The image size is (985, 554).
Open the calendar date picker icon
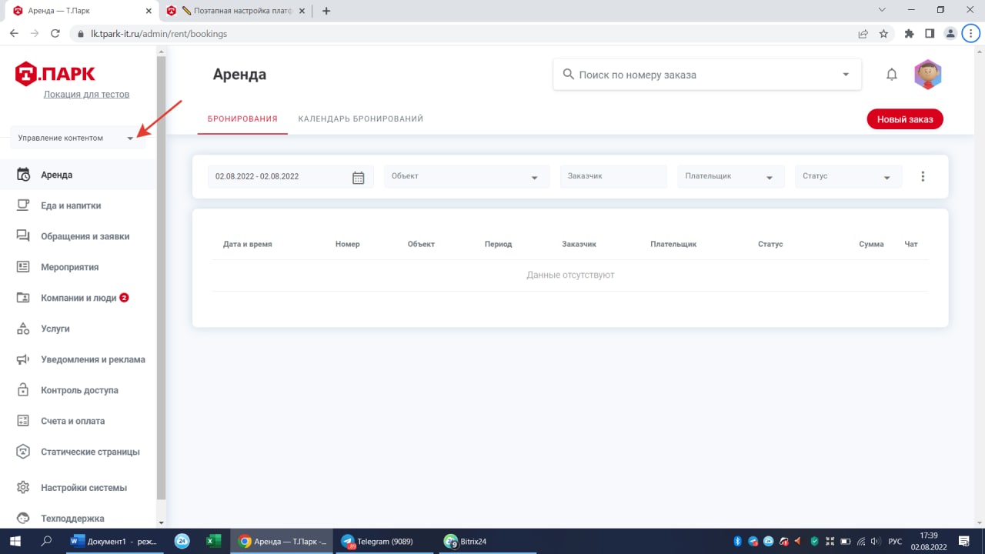[x=358, y=177]
